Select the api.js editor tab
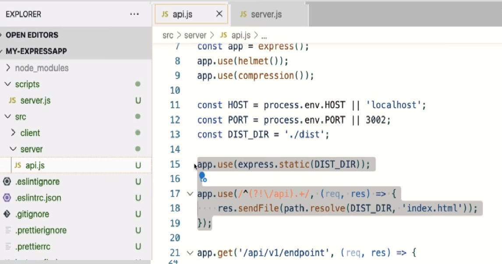 (182, 14)
